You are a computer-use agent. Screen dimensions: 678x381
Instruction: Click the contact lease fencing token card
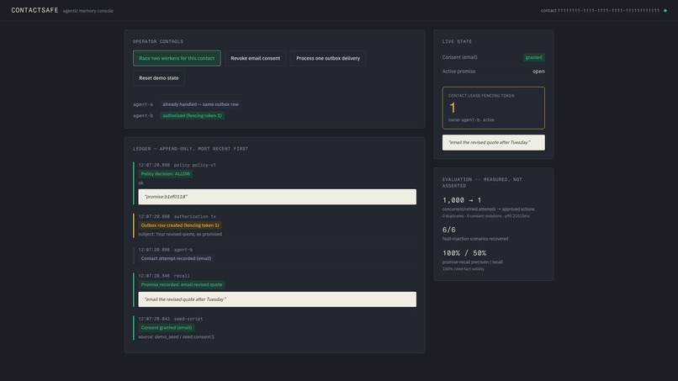[494, 108]
